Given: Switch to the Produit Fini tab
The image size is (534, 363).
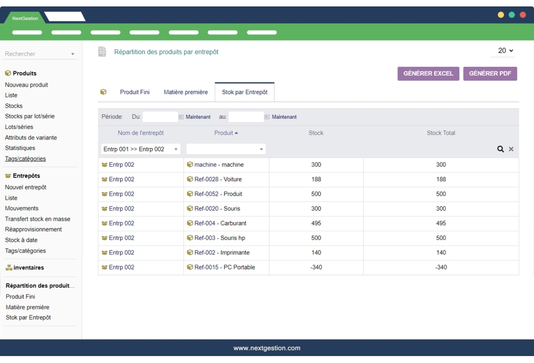Looking at the screenshot, I should 133,91.
